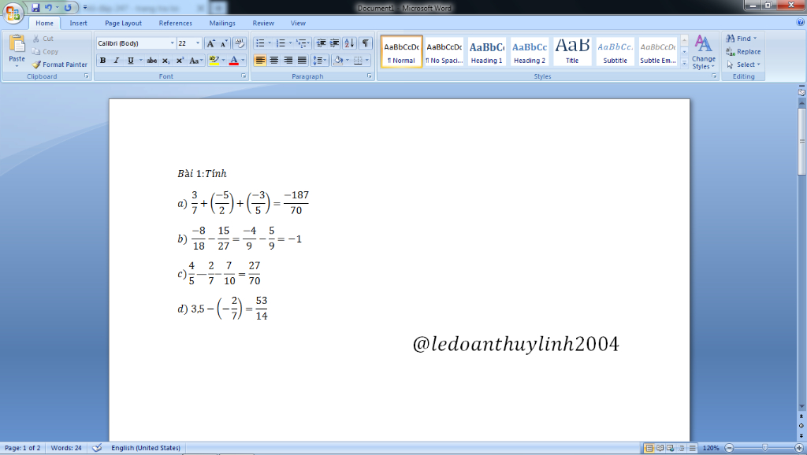The image size is (807, 455).
Task: Apply the No Spacing style
Action: 444,51
